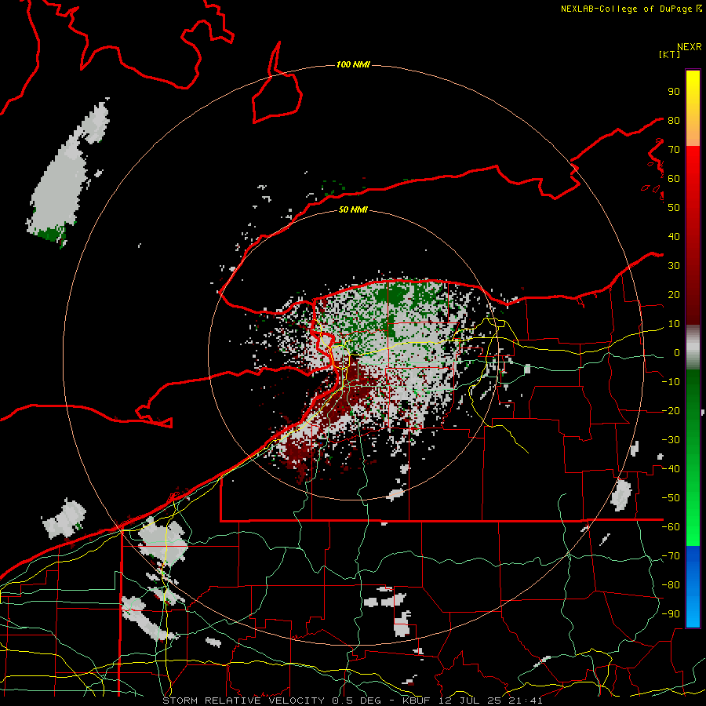
Task: Click the 40 value on velocity scale
Action: point(674,237)
